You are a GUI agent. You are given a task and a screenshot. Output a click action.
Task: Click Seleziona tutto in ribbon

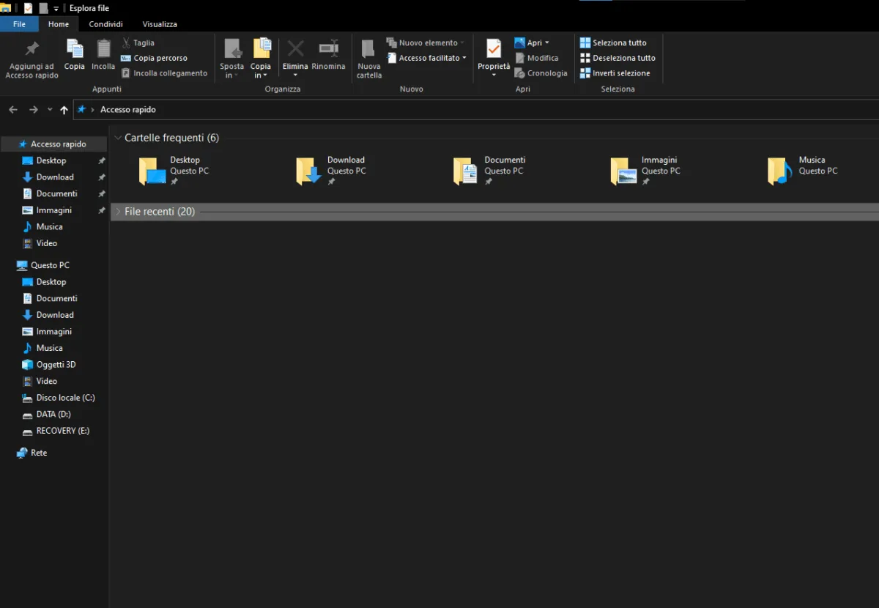(x=613, y=42)
